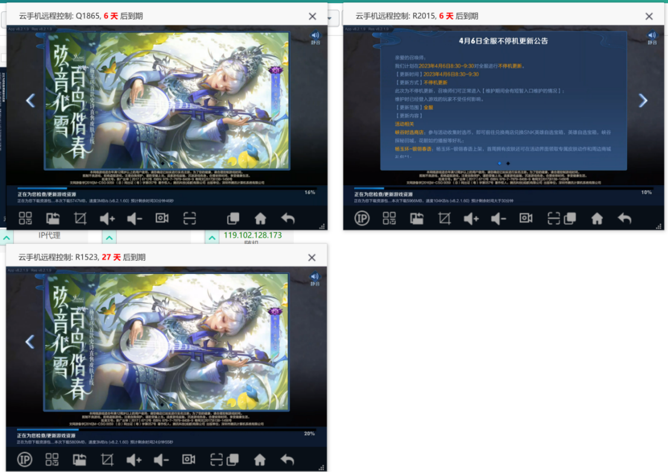This screenshot has height=472, width=668.
Task: Click green chevron beside 119.102.128.173
Action: coord(211,238)
